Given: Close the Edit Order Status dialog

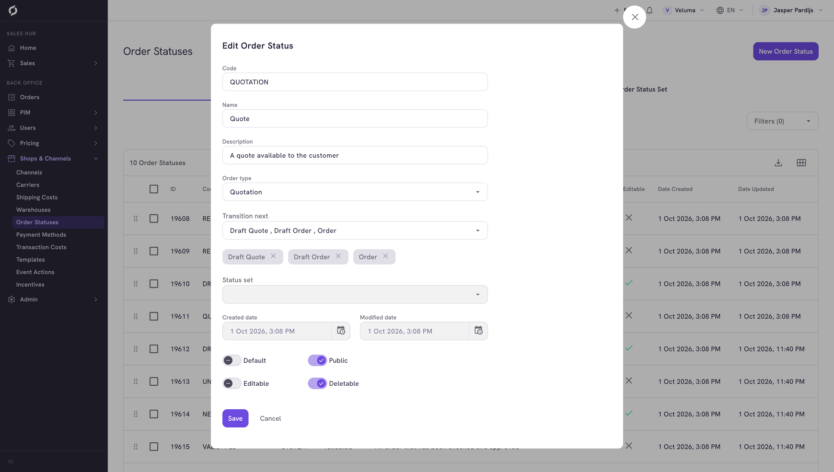Looking at the screenshot, I should 635,17.
